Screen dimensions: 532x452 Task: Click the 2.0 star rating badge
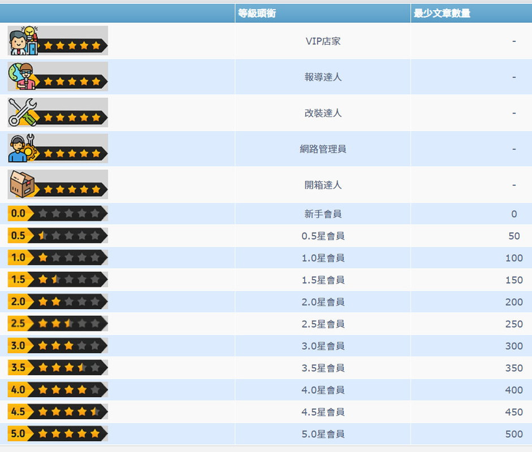point(58,302)
